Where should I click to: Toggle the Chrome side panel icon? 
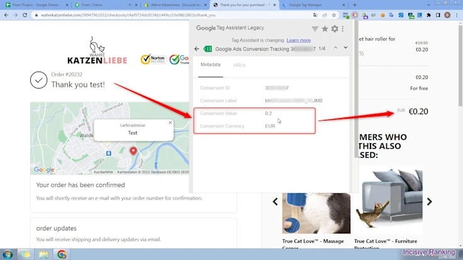point(438,15)
